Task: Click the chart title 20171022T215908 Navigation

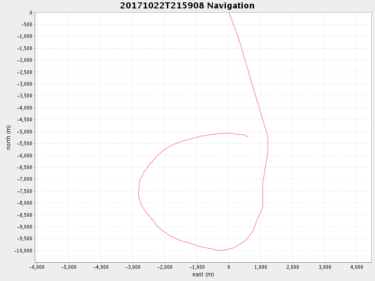Action: coord(187,6)
